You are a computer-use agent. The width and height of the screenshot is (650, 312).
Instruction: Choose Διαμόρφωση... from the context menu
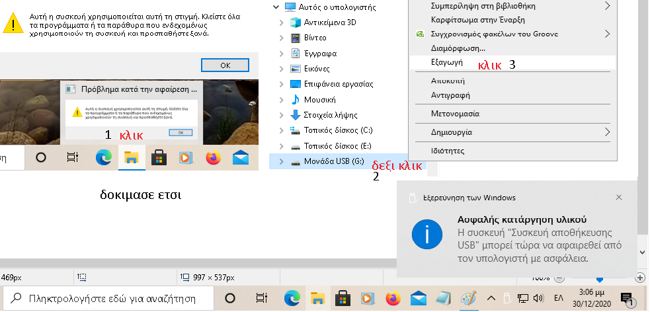pyautogui.click(x=513, y=48)
